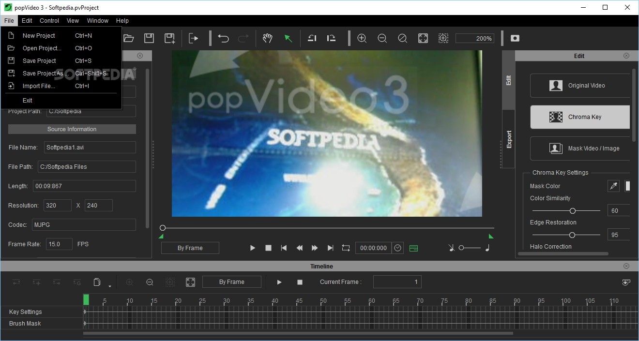Open the Control menu
The width and height of the screenshot is (639, 341).
(49, 20)
